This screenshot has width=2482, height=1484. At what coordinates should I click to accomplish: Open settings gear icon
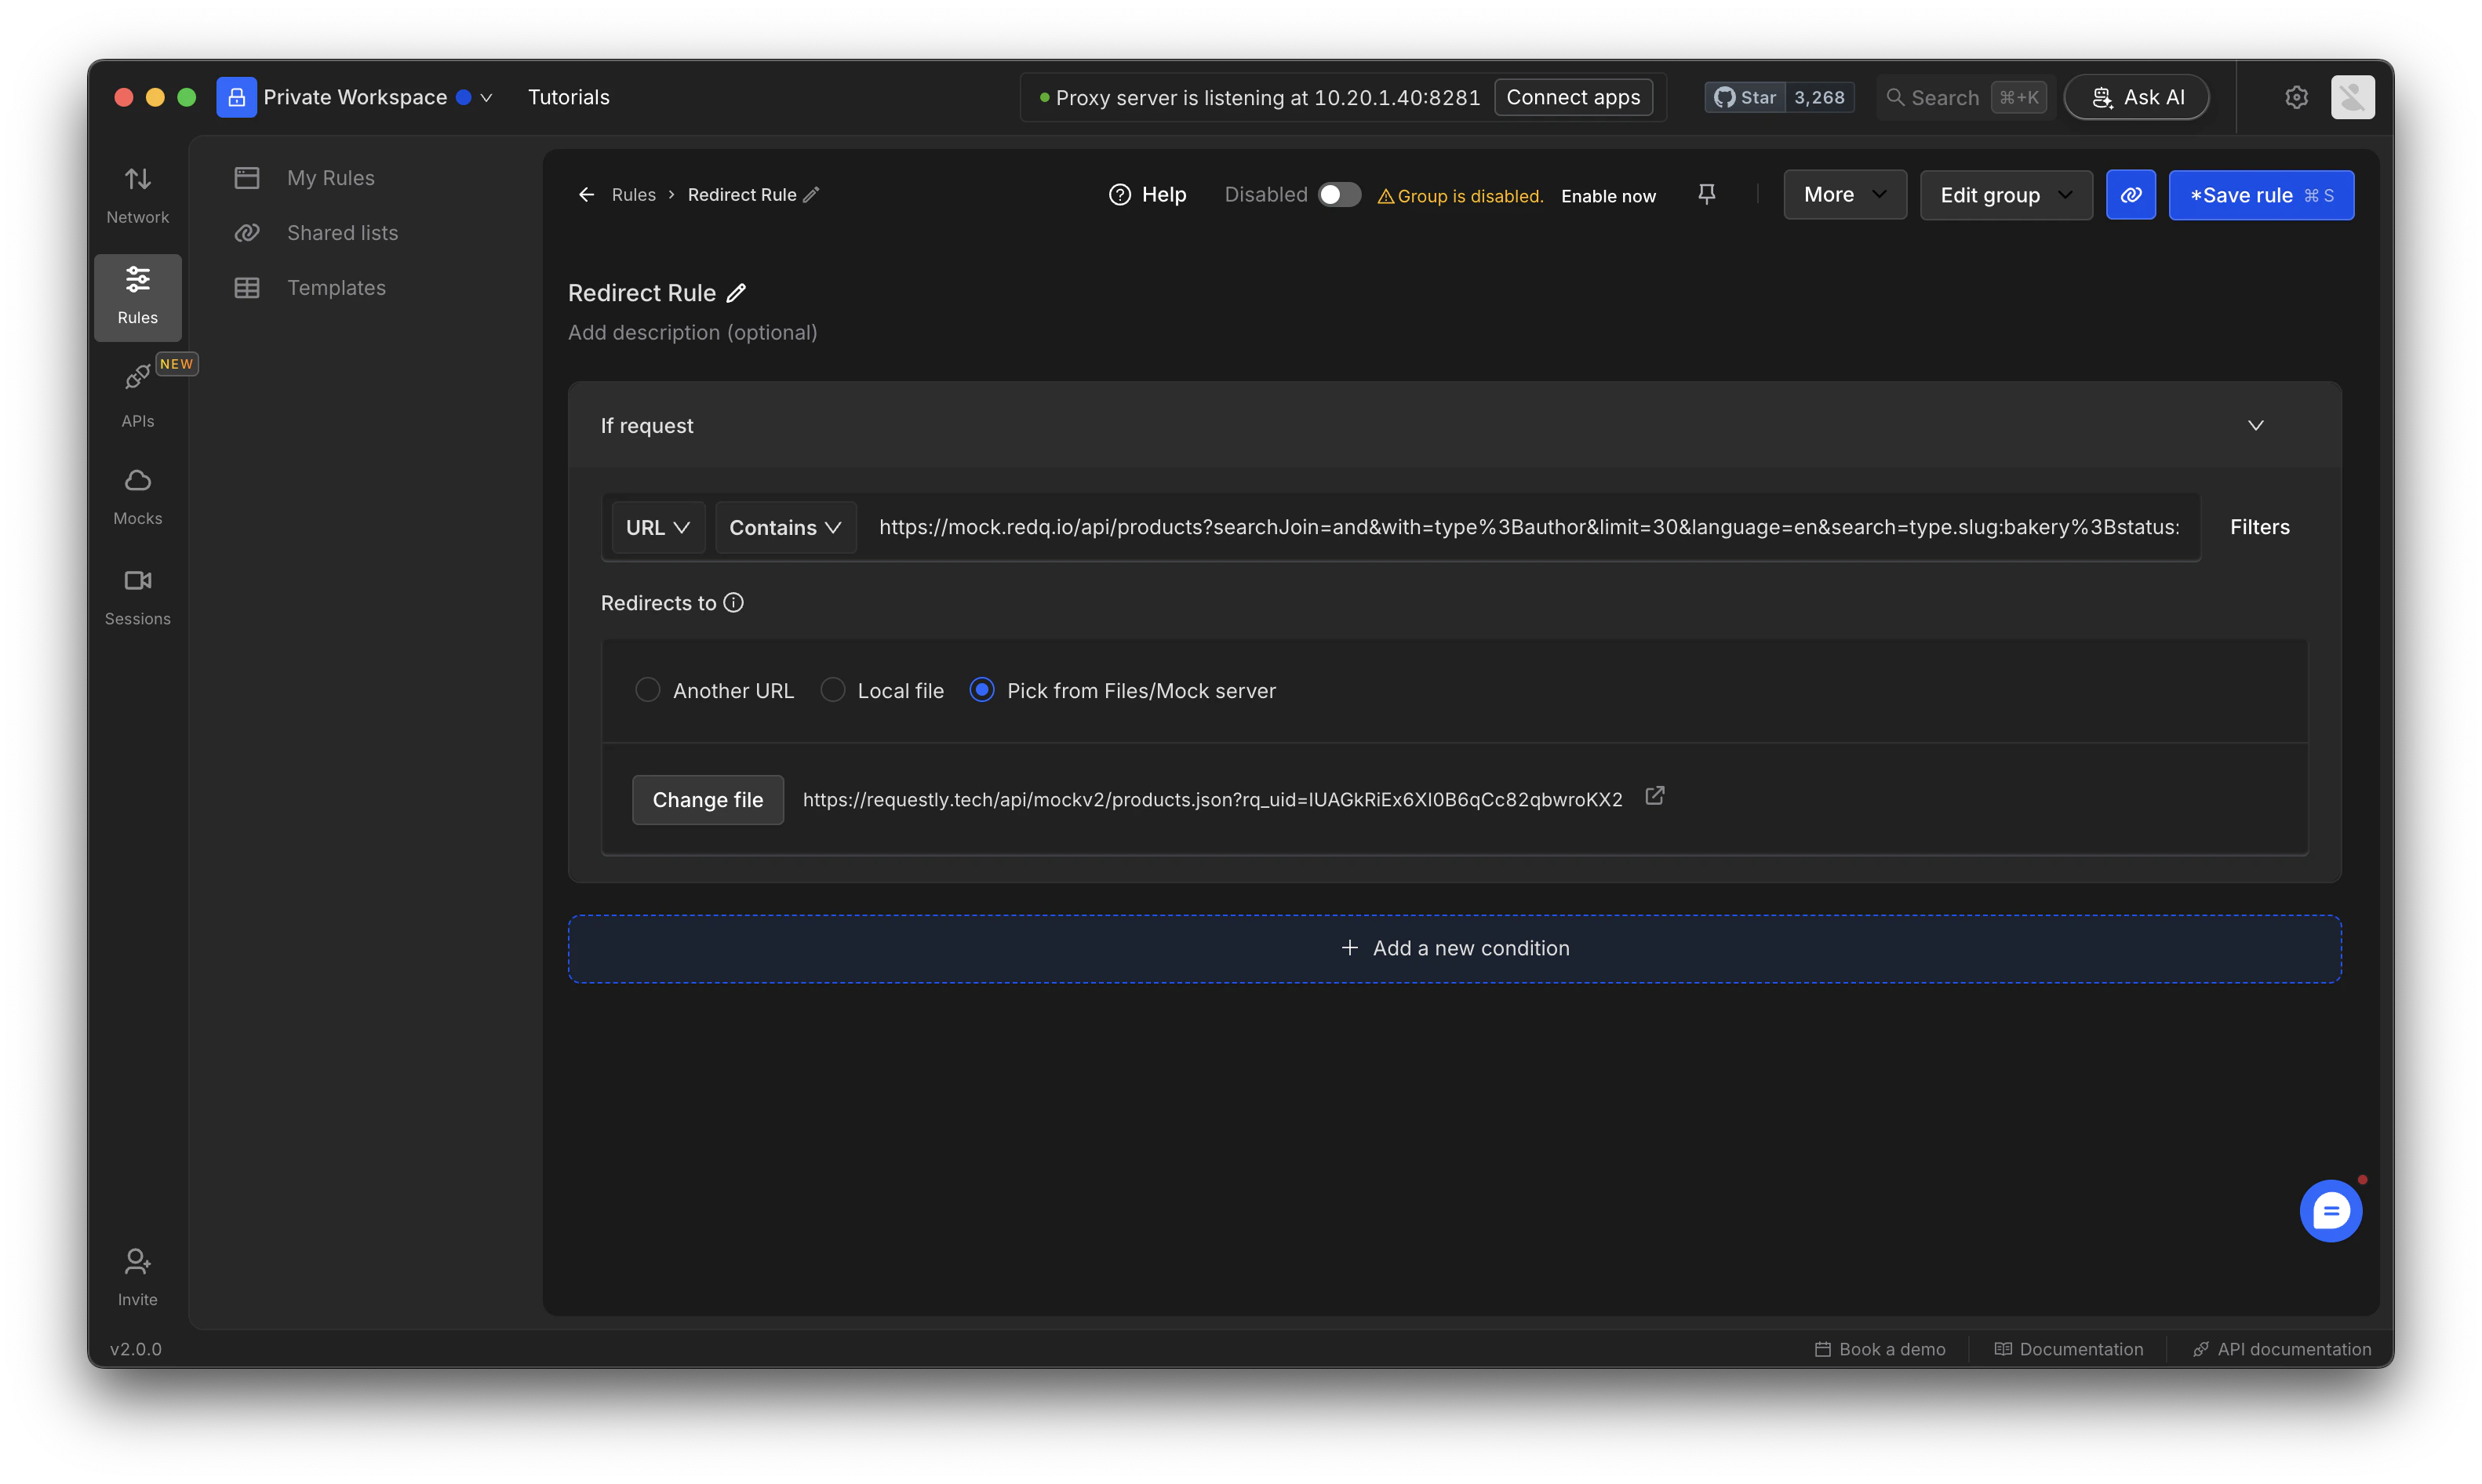[2296, 97]
